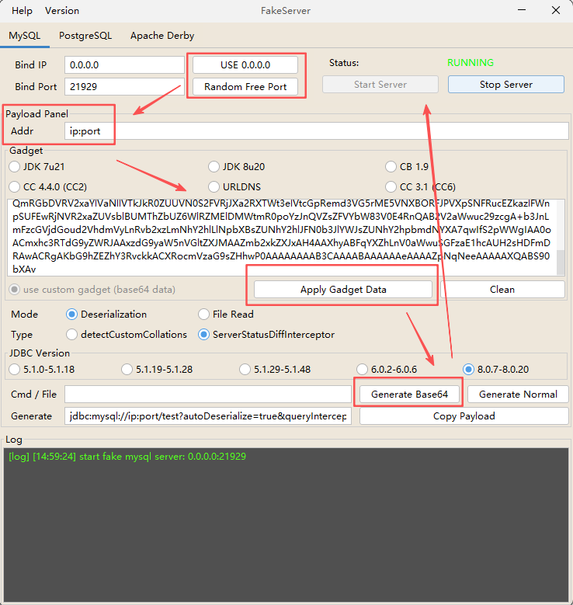Switch to the PostgreSQL tab

[x=85, y=36]
